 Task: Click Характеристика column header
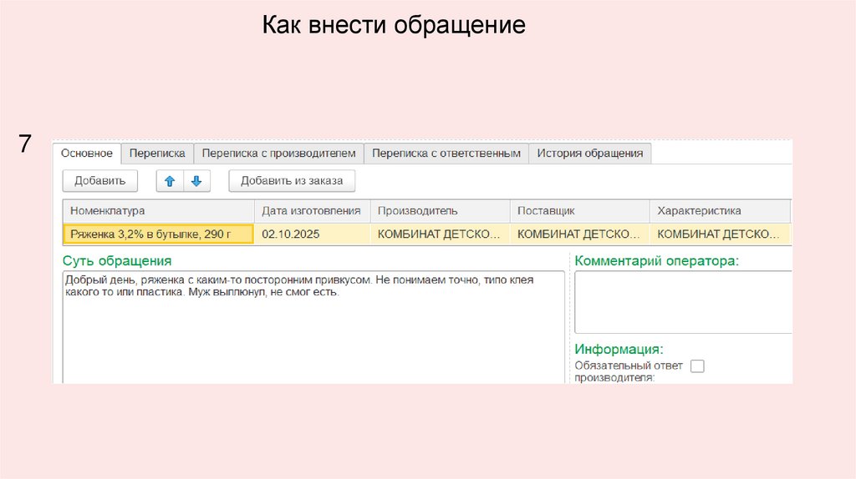click(720, 211)
